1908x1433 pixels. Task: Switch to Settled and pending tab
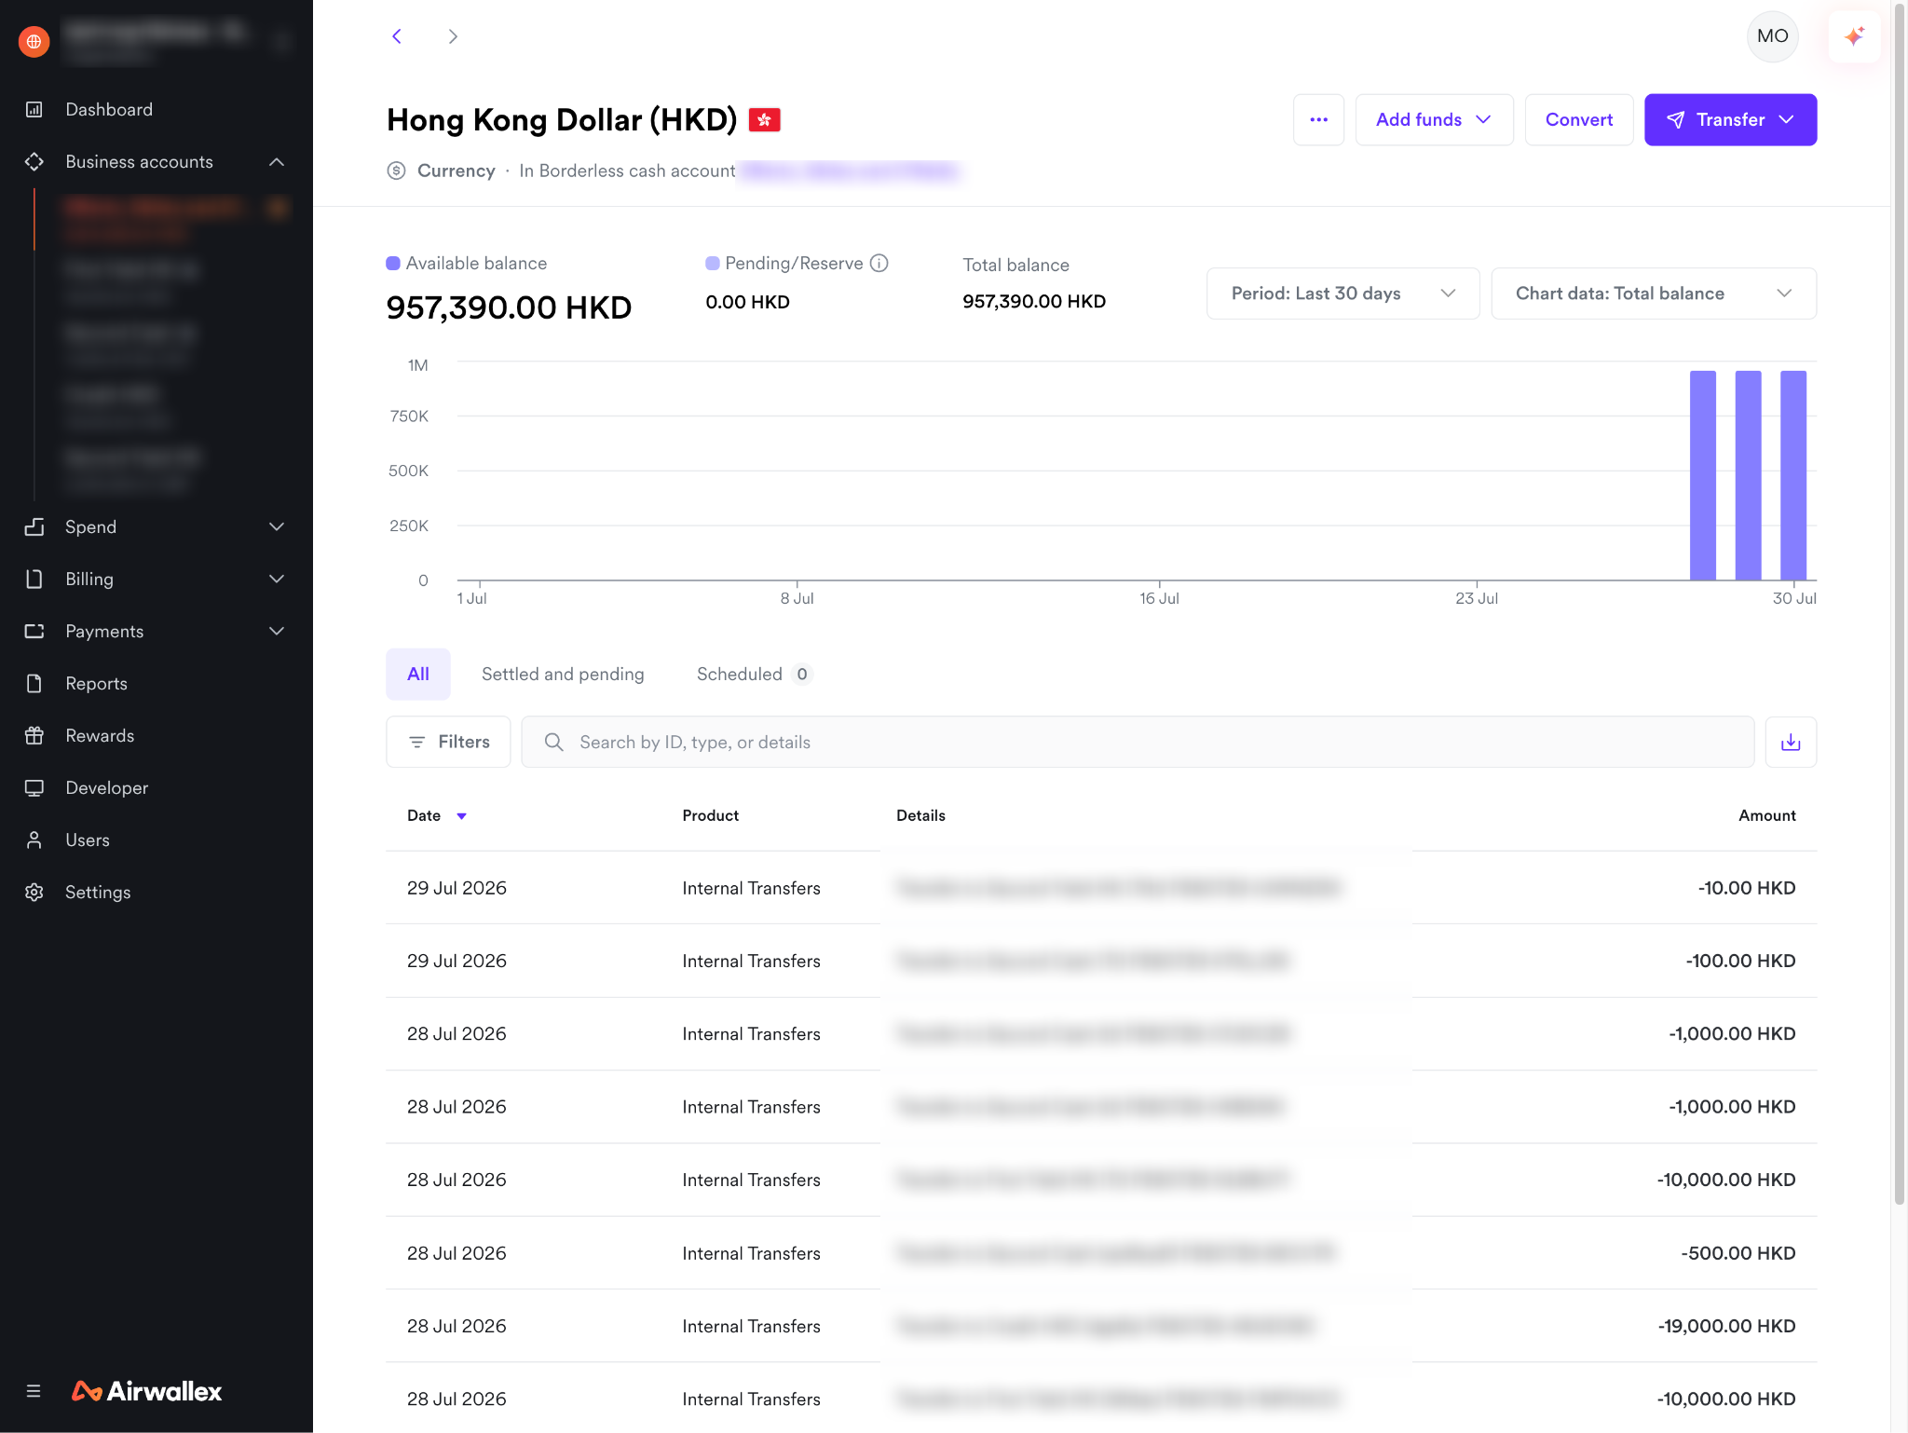pyautogui.click(x=563, y=674)
